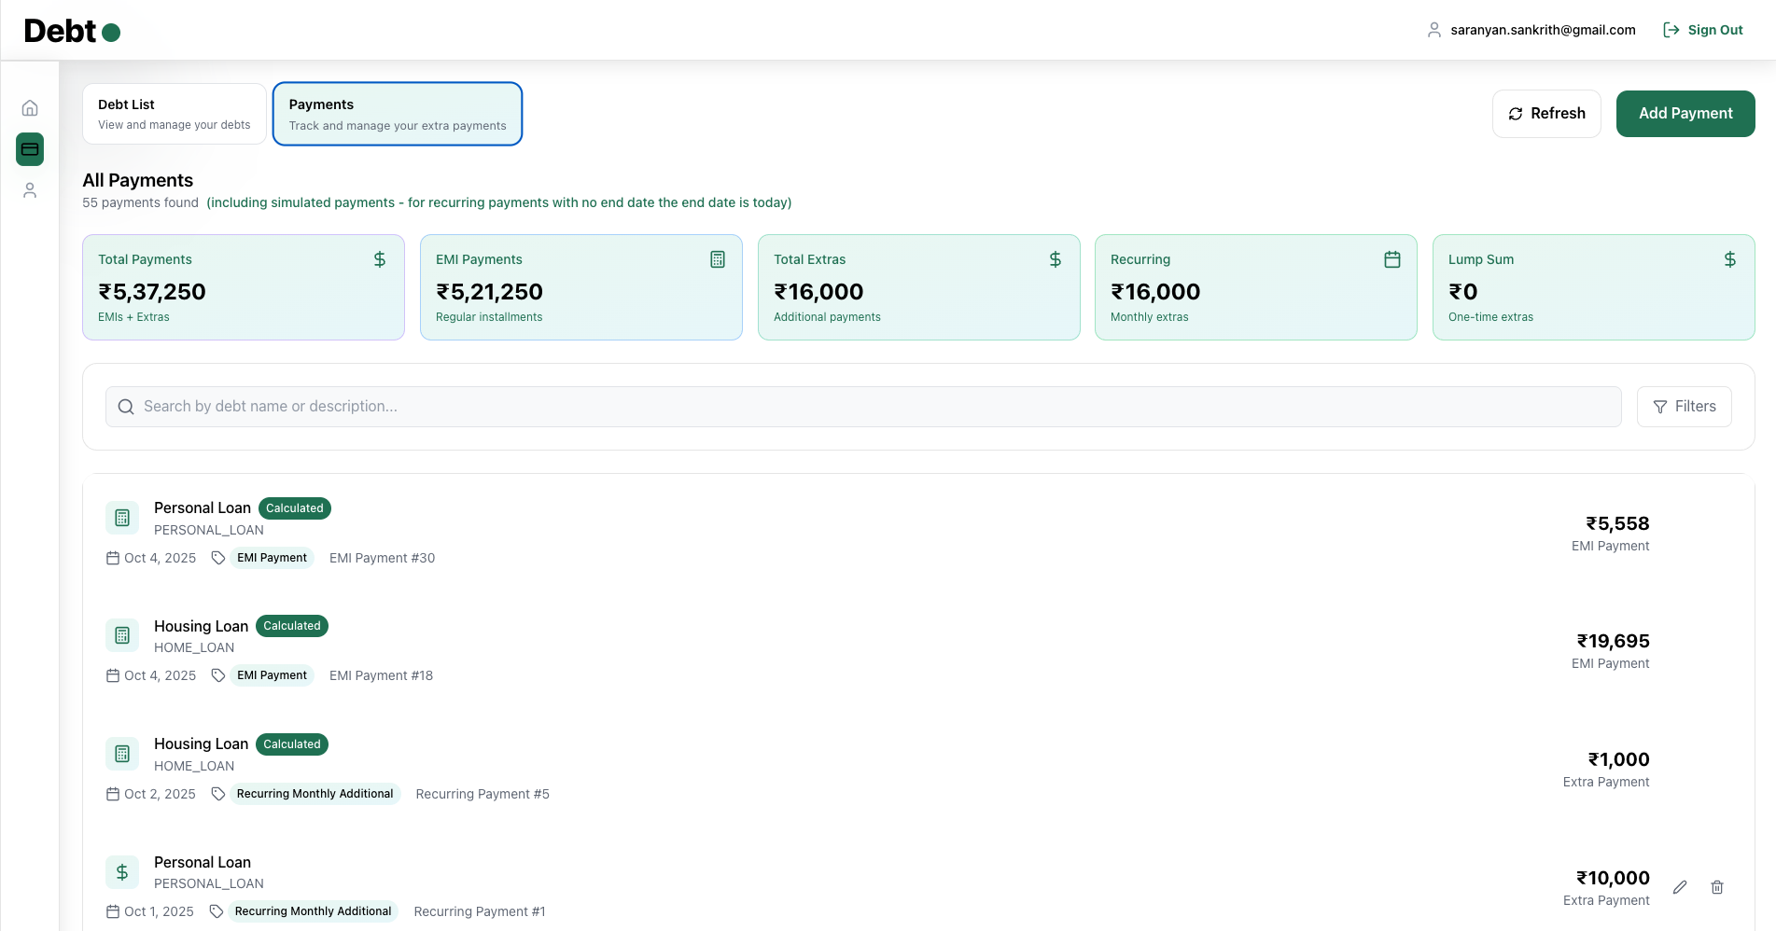The image size is (1776, 931).
Task: Click tag icon beside EMI Payment #30 label
Action: (218, 558)
